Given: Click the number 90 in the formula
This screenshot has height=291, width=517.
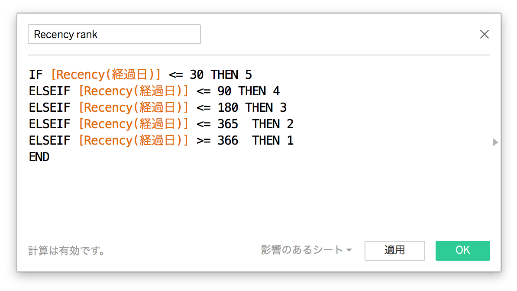Looking at the screenshot, I should click(x=224, y=91).
